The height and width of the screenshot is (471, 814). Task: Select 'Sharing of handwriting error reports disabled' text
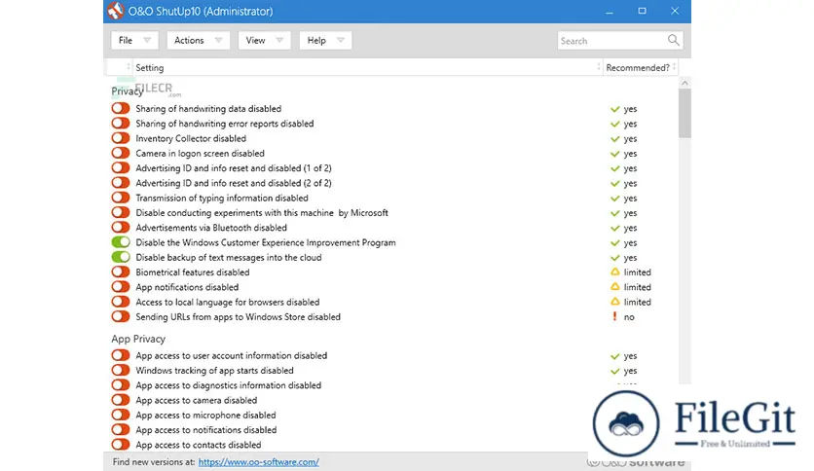click(x=225, y=124)
